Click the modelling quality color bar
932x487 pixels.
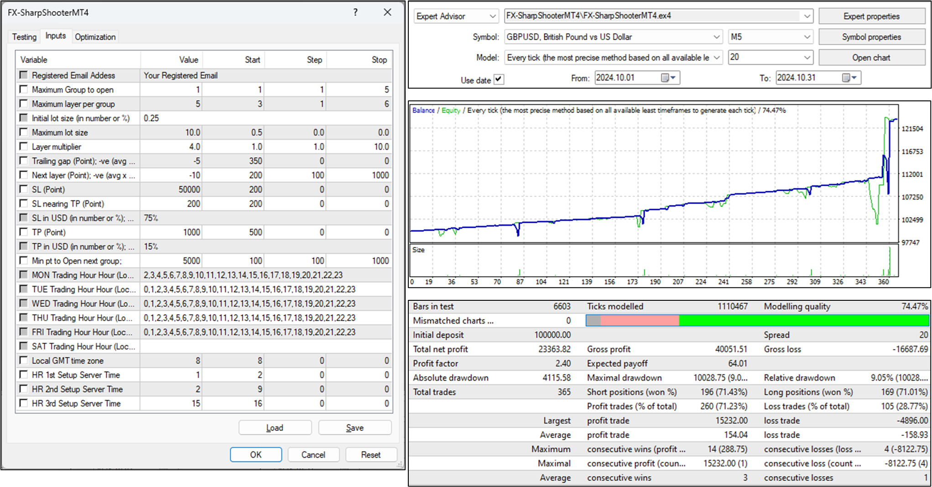(757, 320)
